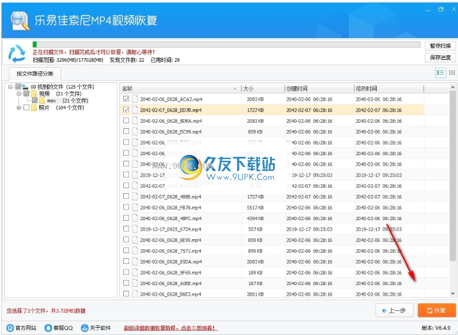Click the 关于软件 info icon

(85, 328)
